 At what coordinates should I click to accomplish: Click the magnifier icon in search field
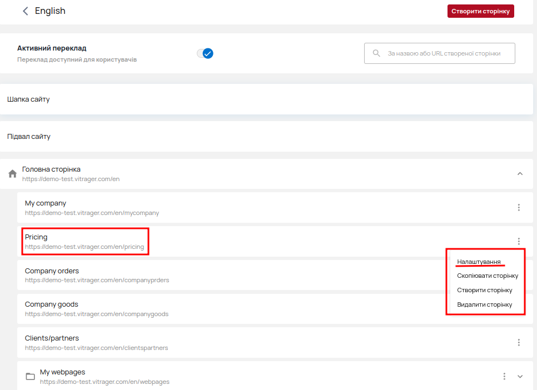[x=377, y=53]
